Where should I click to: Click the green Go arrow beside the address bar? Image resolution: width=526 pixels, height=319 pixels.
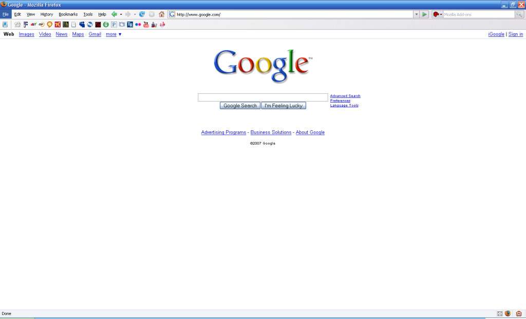[424, 14]
